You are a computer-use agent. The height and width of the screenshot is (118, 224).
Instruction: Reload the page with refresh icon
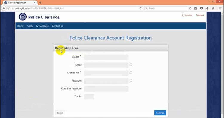[x=140, y=8]
